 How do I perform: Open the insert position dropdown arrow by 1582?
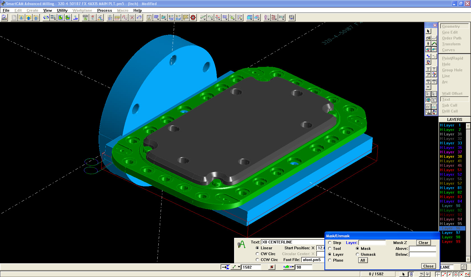tap(239, 267)
